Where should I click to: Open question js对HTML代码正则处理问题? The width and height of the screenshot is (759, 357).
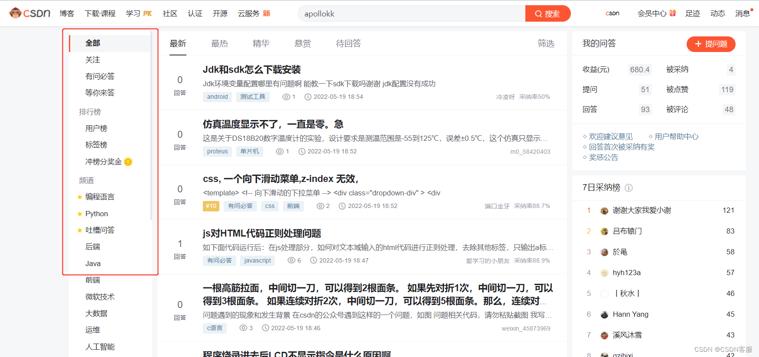262,233
